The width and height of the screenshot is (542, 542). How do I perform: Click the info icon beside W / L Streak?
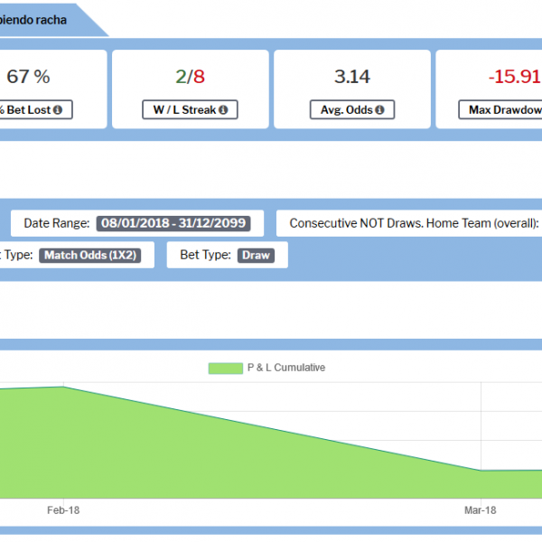click(223, 110)
